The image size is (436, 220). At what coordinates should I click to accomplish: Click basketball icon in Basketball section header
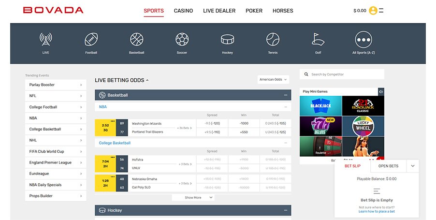point(102,95)
